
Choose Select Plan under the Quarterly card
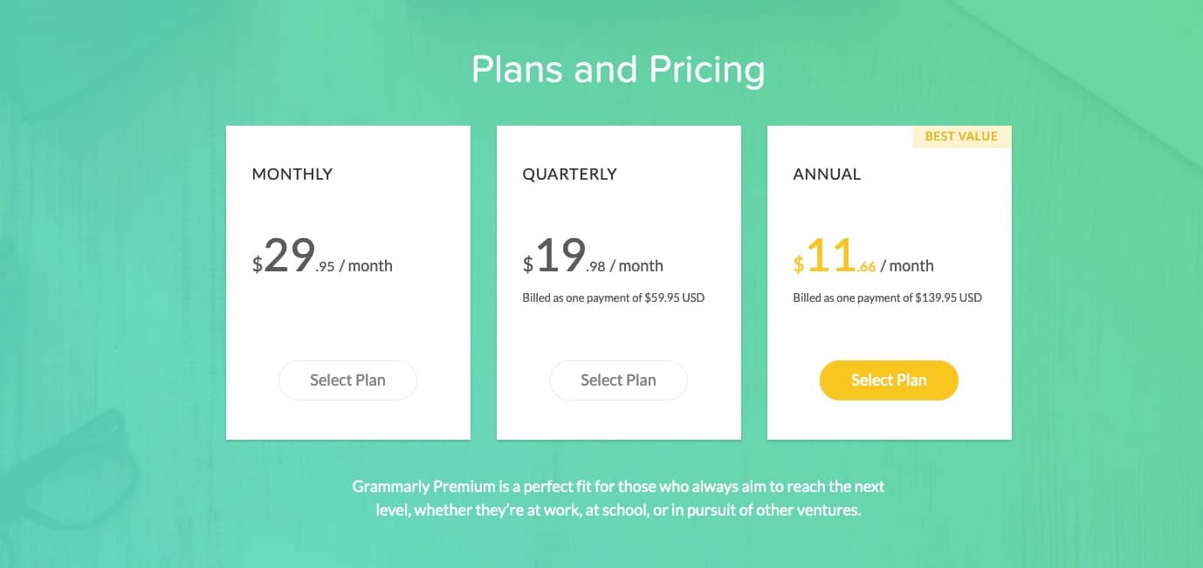coord(618,380)
